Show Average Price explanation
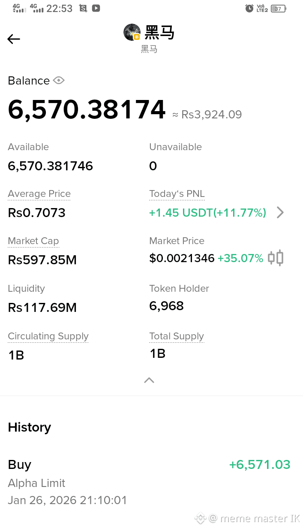The height and width of the screenshot is (529, 303). (x=39, y=194)
